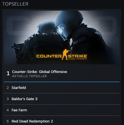The image size is (124, 125).
Task: Click rank number 3 beside Baldur's Gate
Action: click(8, 99)
